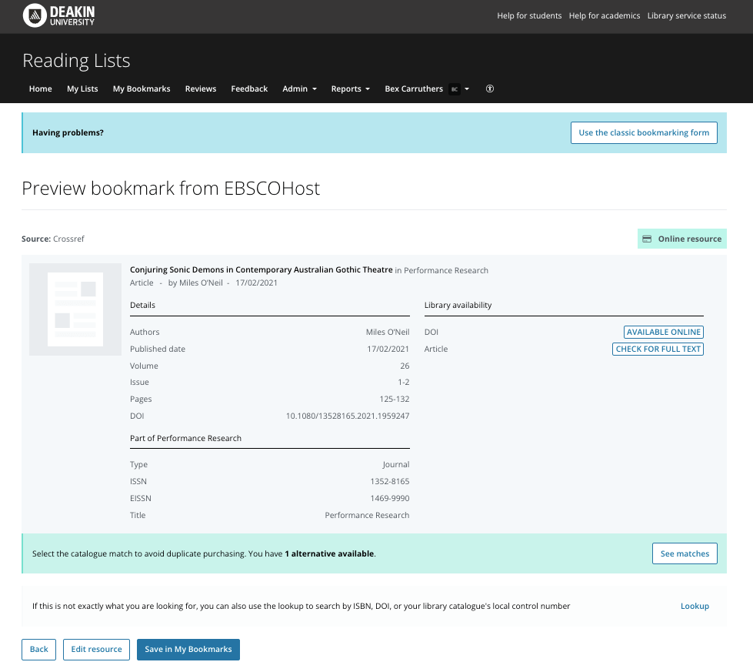Viewport: 753px width, 672px height.
Task: Click the Online resource card icon
Action: click(648, 239)
